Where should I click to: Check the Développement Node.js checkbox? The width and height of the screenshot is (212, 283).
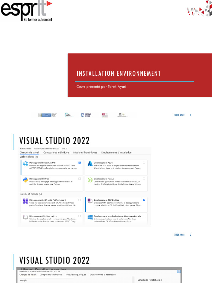click(x=144, y=179)
